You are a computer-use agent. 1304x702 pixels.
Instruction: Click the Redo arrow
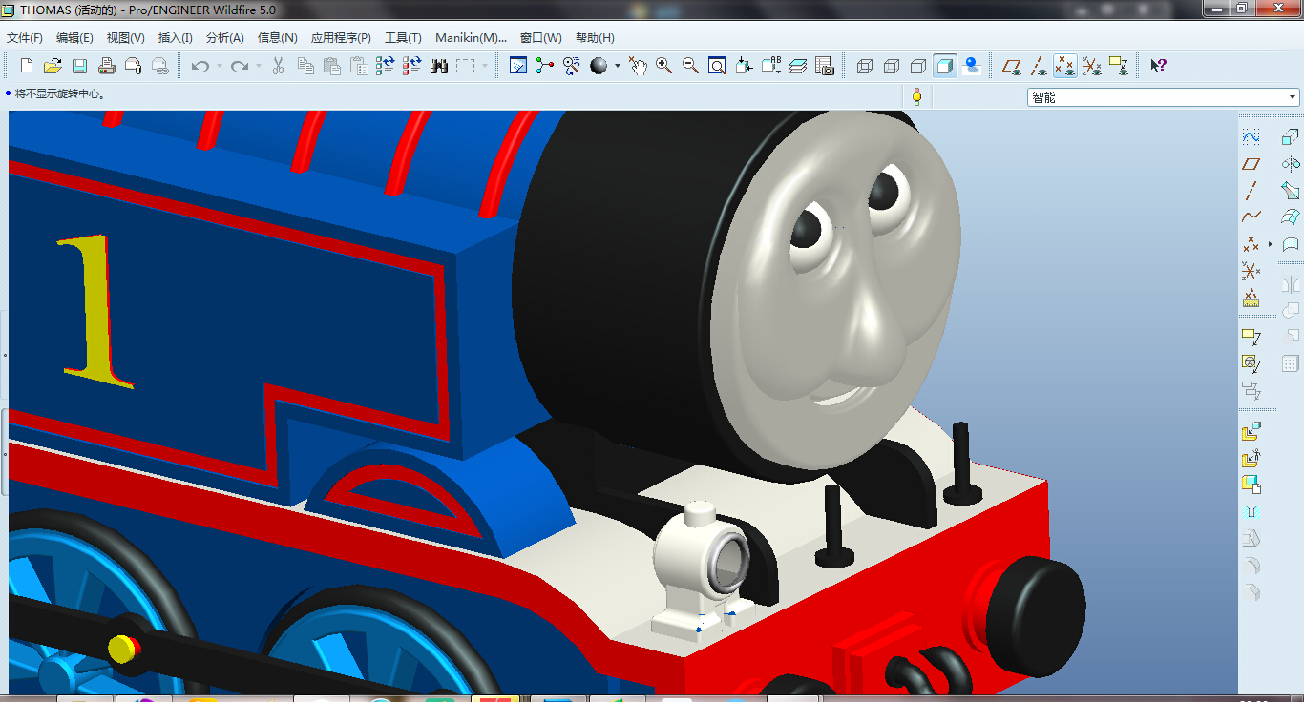pos(240,66)
